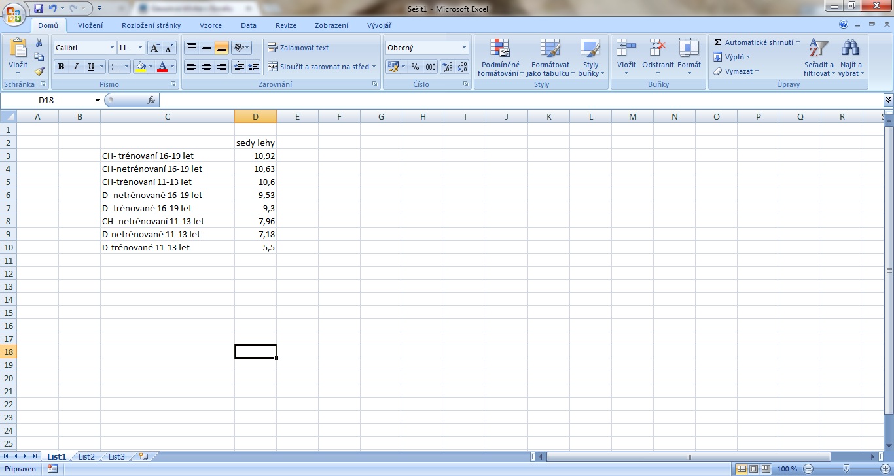Align text to bottom of cell
Screen dimensions: 894x476
coord(222,48)
